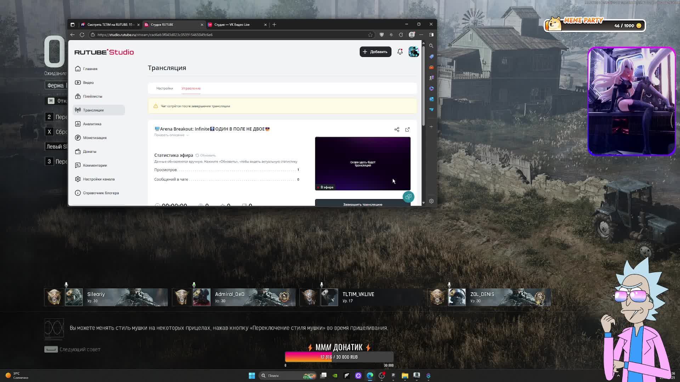Open Windows Start menu
680x382 pixels.
(x=251, y=376)
